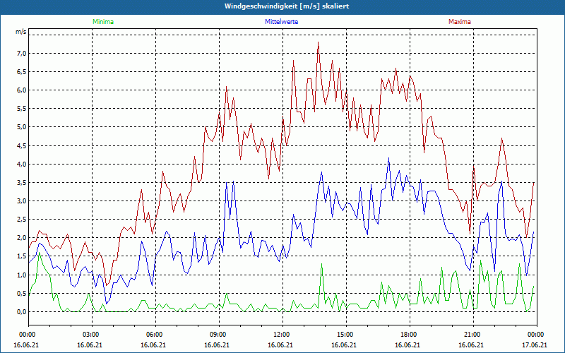The image size is (565, 353).
Task: Click the 7,0 value on y-axis
Action: (22, 54)
